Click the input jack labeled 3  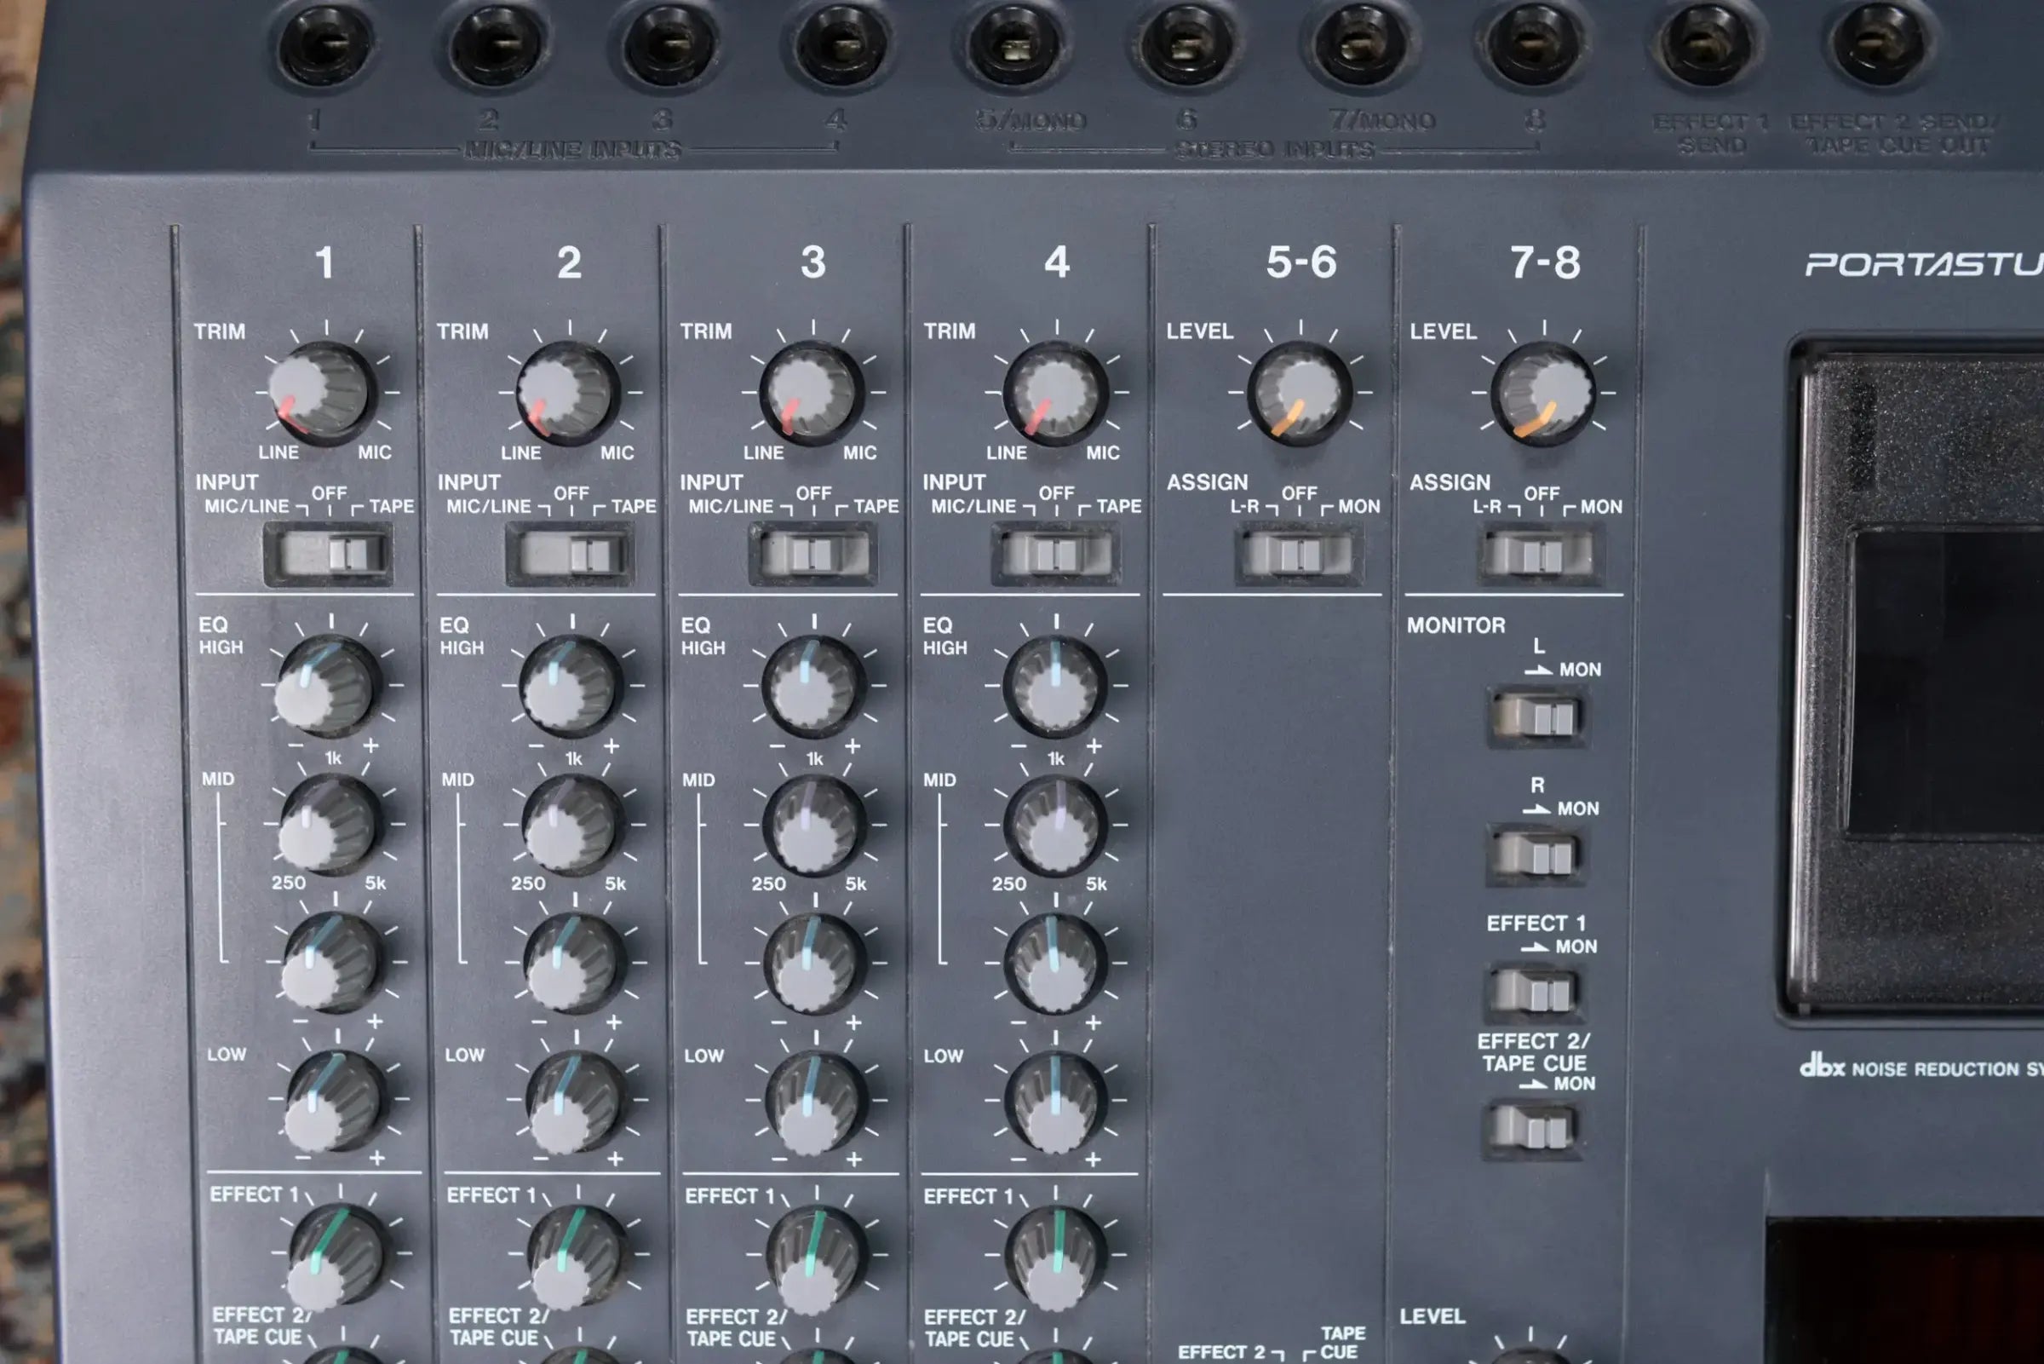coord(670,43)
